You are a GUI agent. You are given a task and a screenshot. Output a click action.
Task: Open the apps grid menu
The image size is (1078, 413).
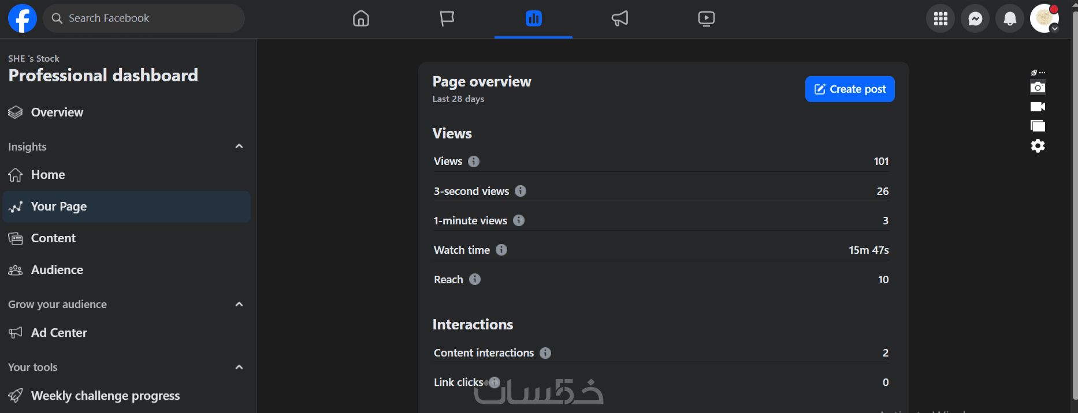[x=941, y=19]
